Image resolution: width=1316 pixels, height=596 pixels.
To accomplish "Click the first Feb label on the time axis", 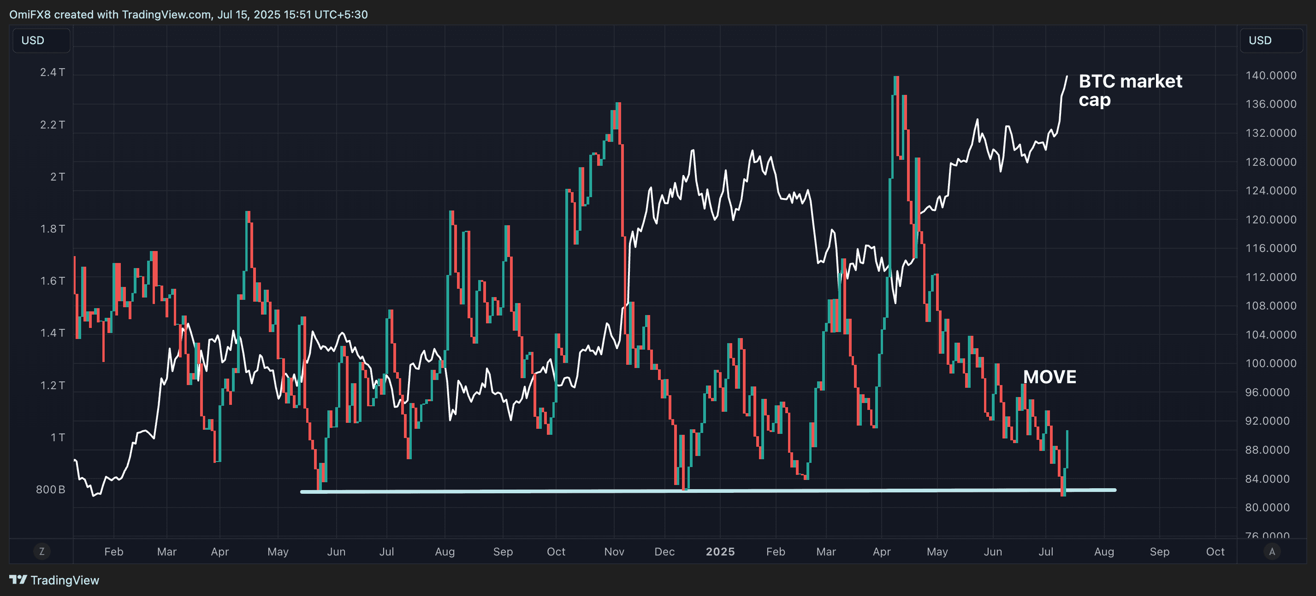I will [113, 552].
